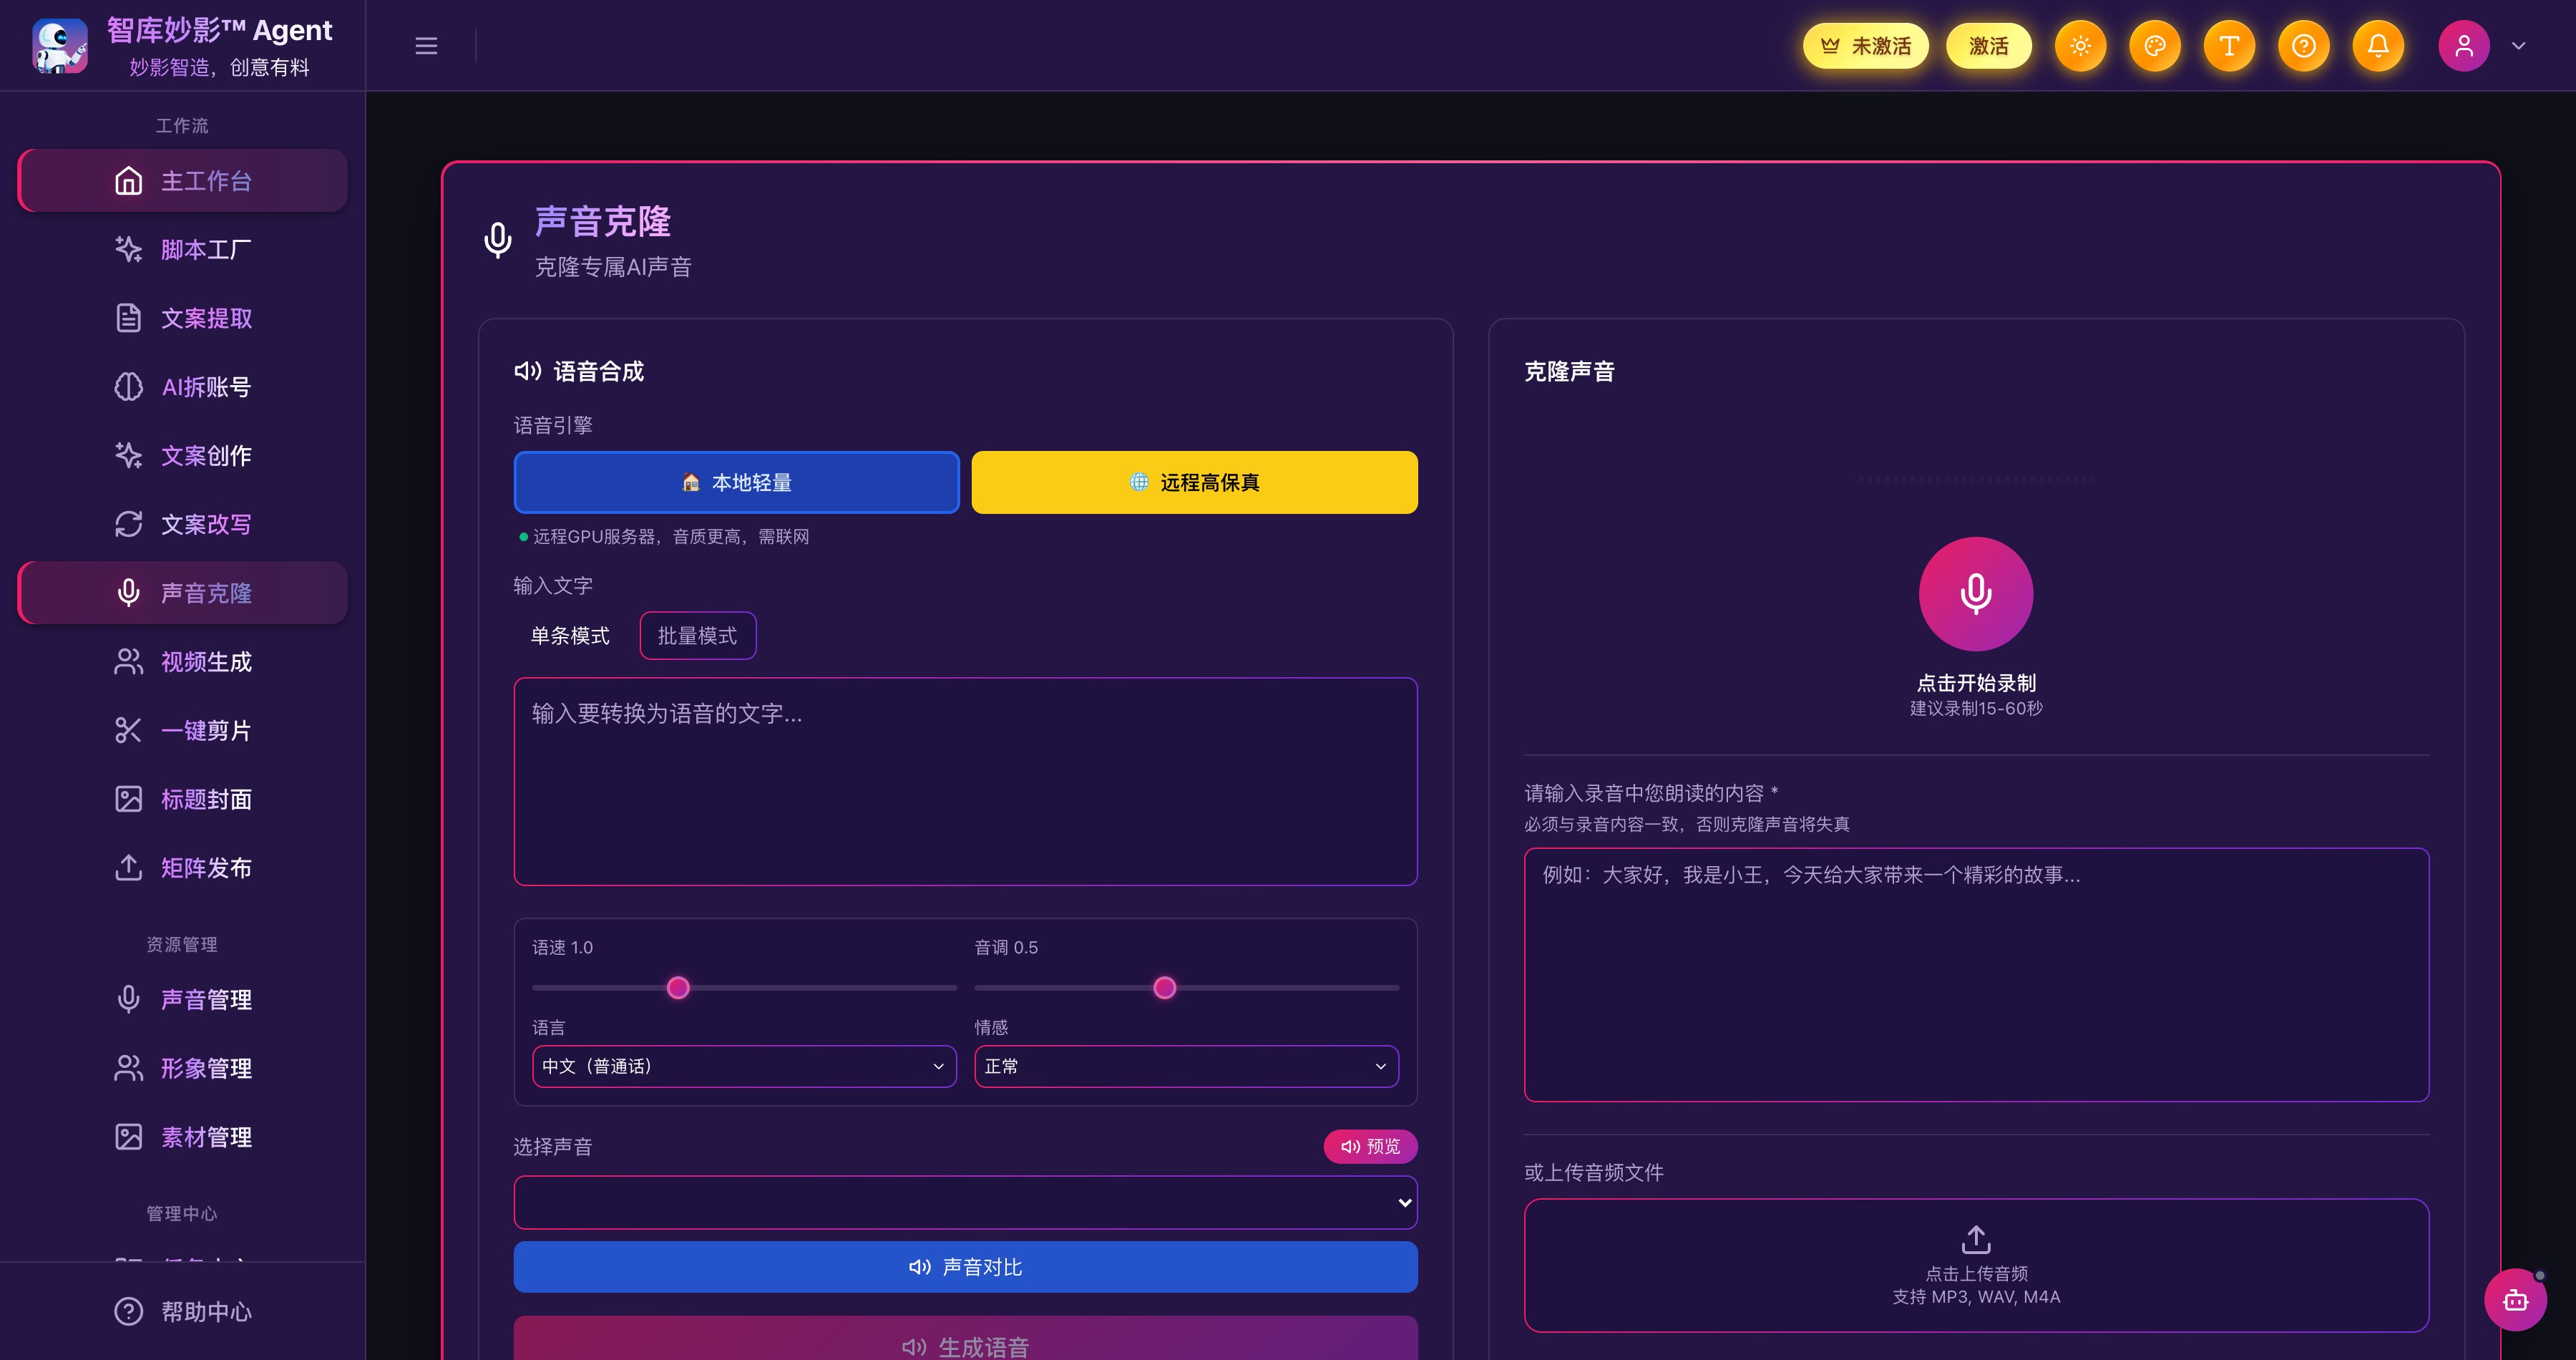
Task: Open the color palette icon
Action: pos(2155,46)
